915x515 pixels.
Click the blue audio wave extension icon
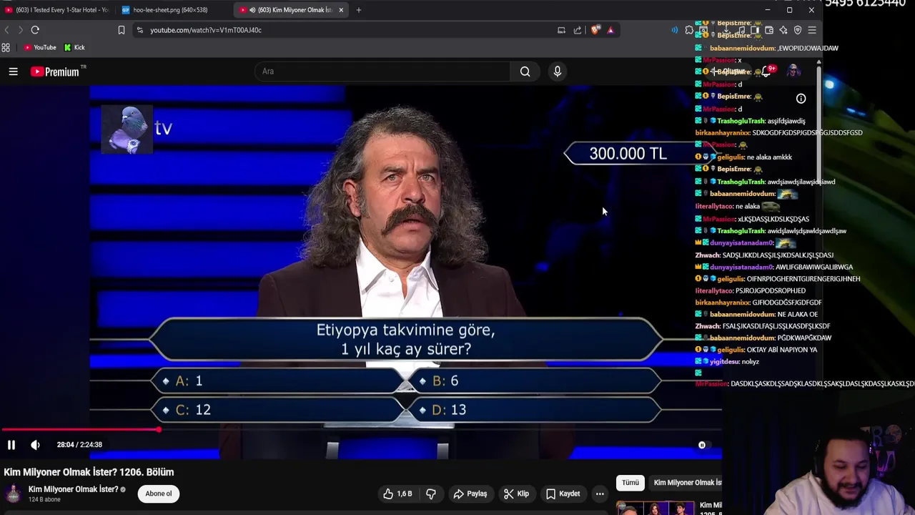coord(674,30)
